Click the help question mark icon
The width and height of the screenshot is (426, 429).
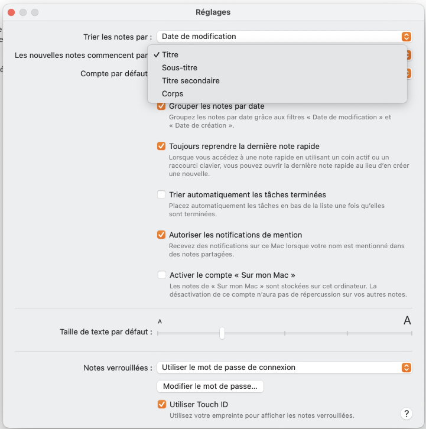406,414
